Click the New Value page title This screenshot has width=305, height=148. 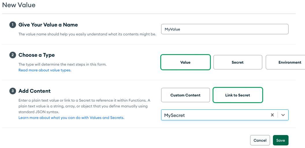pos(19,5)
